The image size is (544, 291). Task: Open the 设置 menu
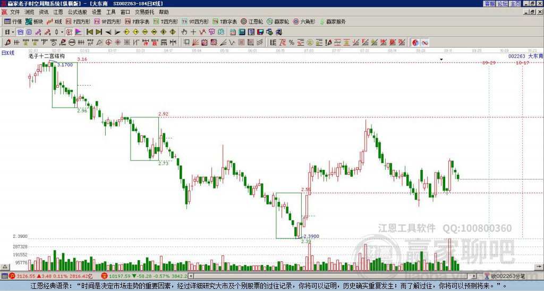pyautogui.click(x=97, y=12)
